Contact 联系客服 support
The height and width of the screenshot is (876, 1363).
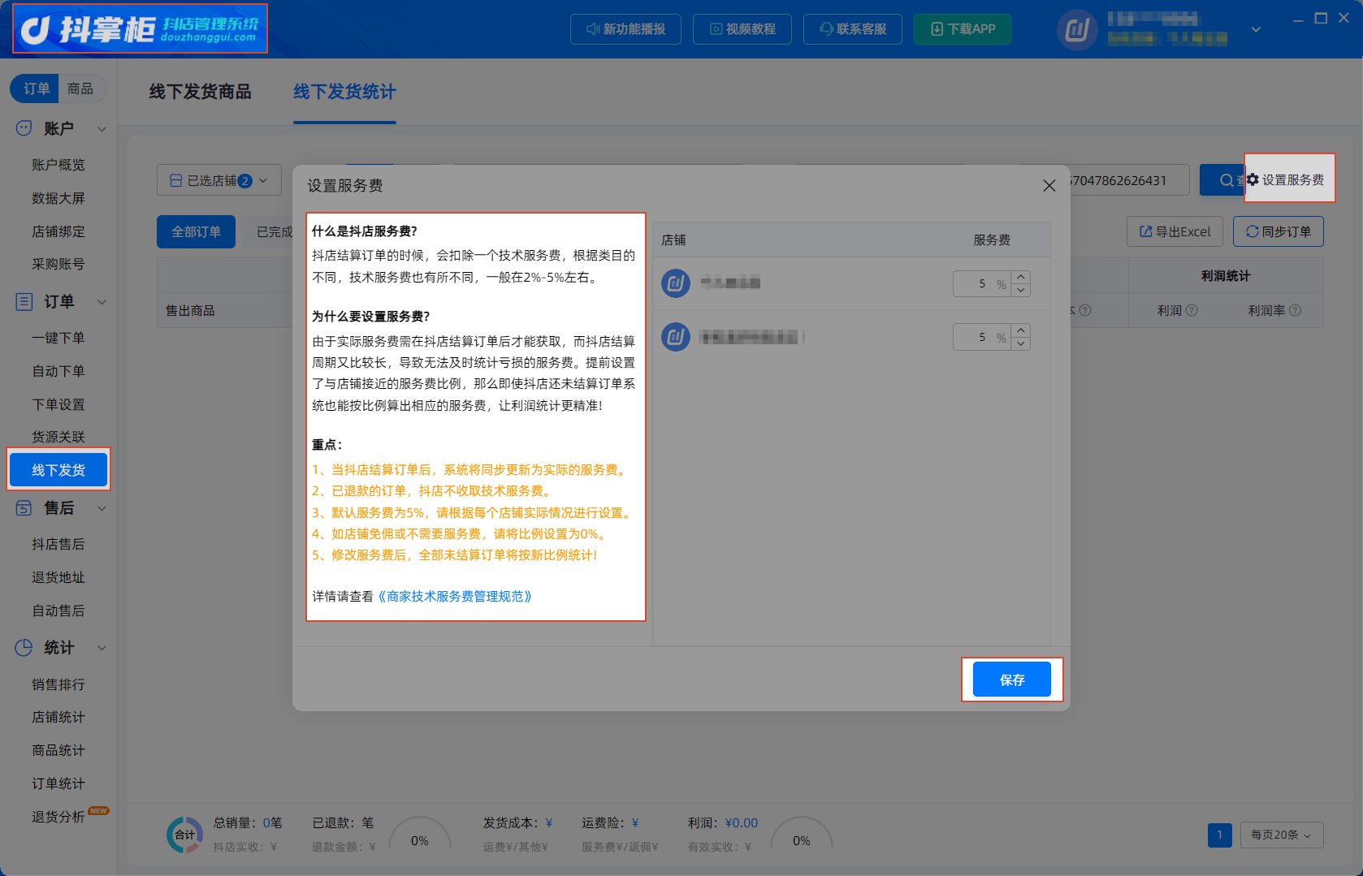click(x=852, y=29)
